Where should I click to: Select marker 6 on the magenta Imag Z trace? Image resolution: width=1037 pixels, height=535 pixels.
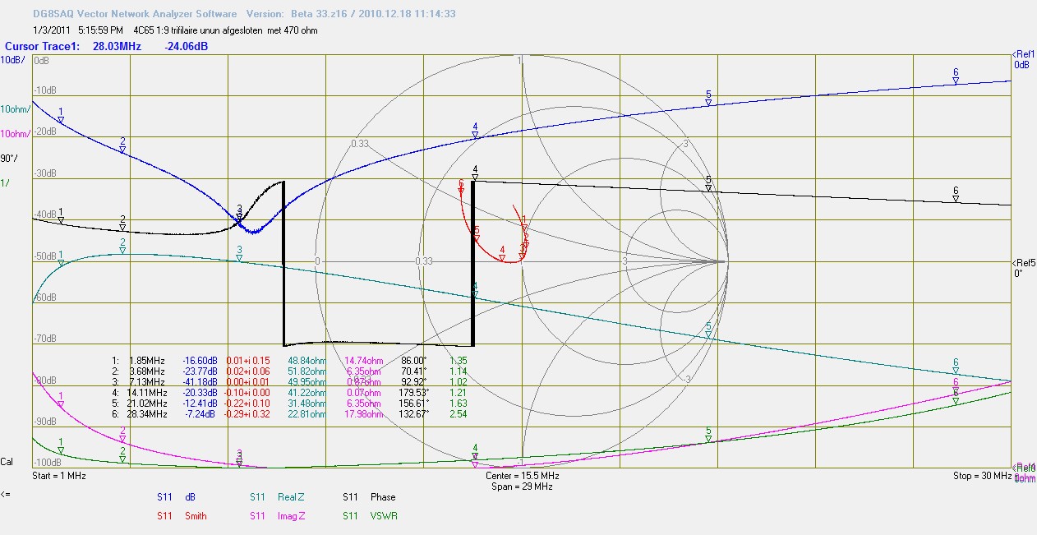[x=956, y=388]
